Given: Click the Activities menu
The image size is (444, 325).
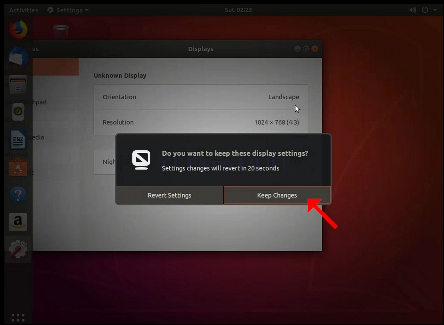Looking at the screenshot, I should (x=24, y=10).
